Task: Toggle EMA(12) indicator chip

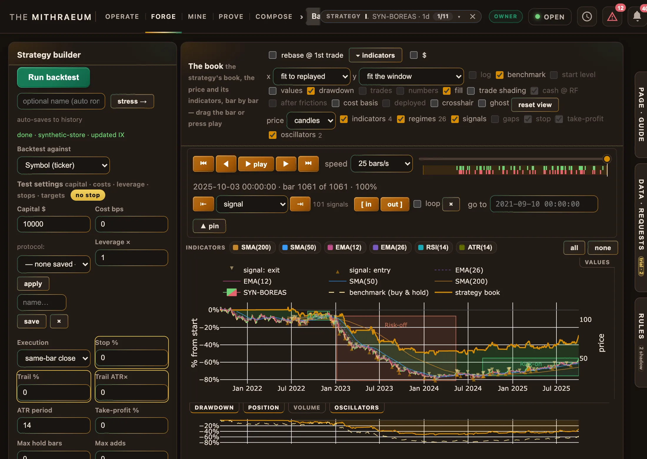Action: point(345,247)
